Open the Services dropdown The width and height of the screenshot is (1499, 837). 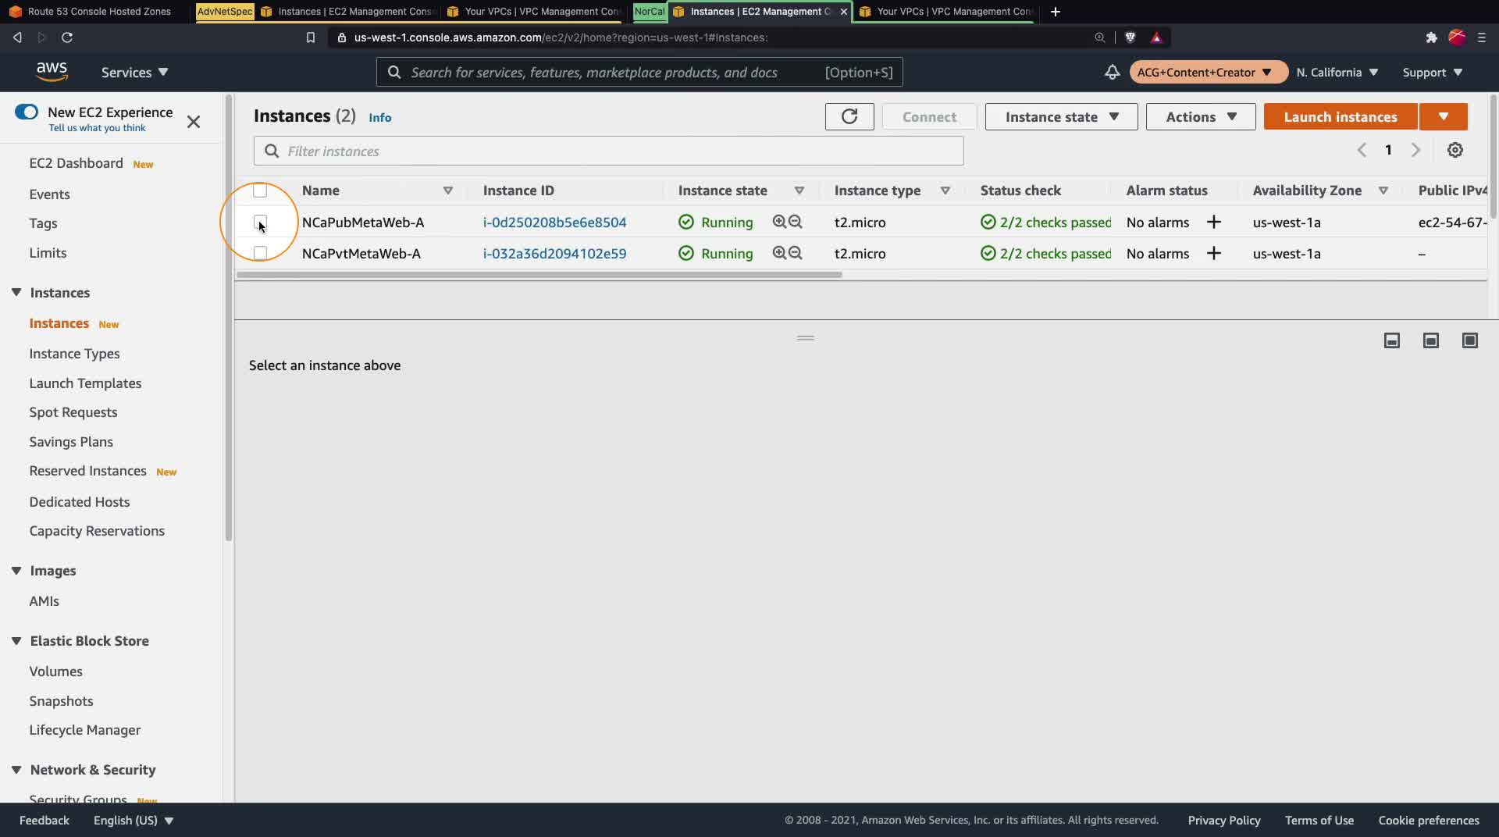pyautogui.click(x=134, y=72)
